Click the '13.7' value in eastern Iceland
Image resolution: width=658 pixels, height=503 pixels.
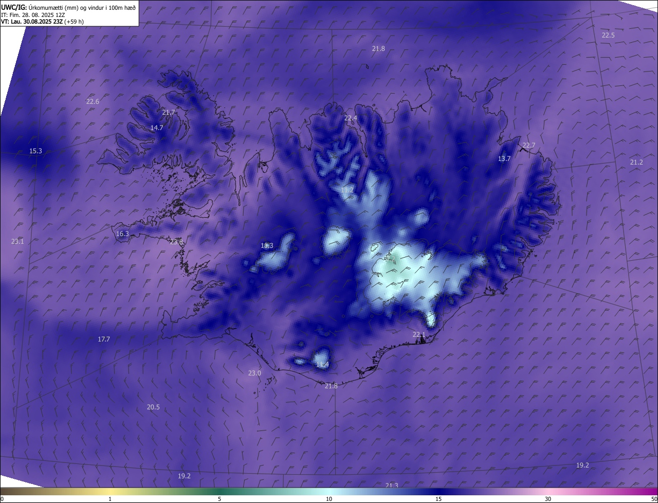[504, 158]
